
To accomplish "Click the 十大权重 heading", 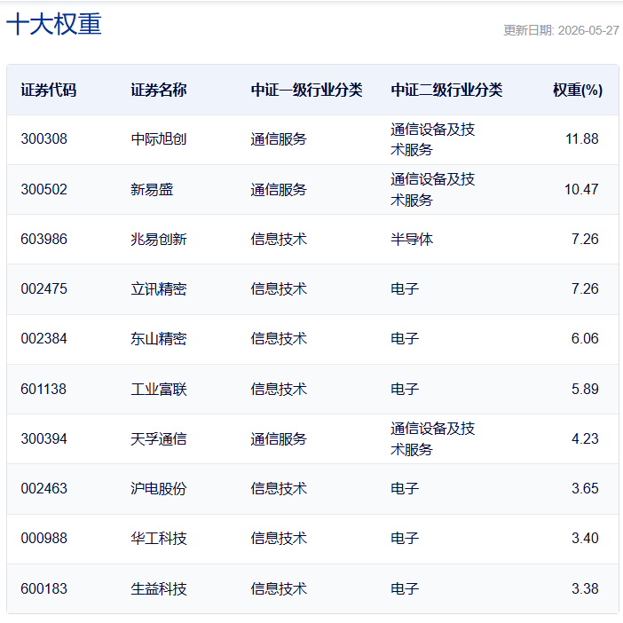I will coord(54,24).
